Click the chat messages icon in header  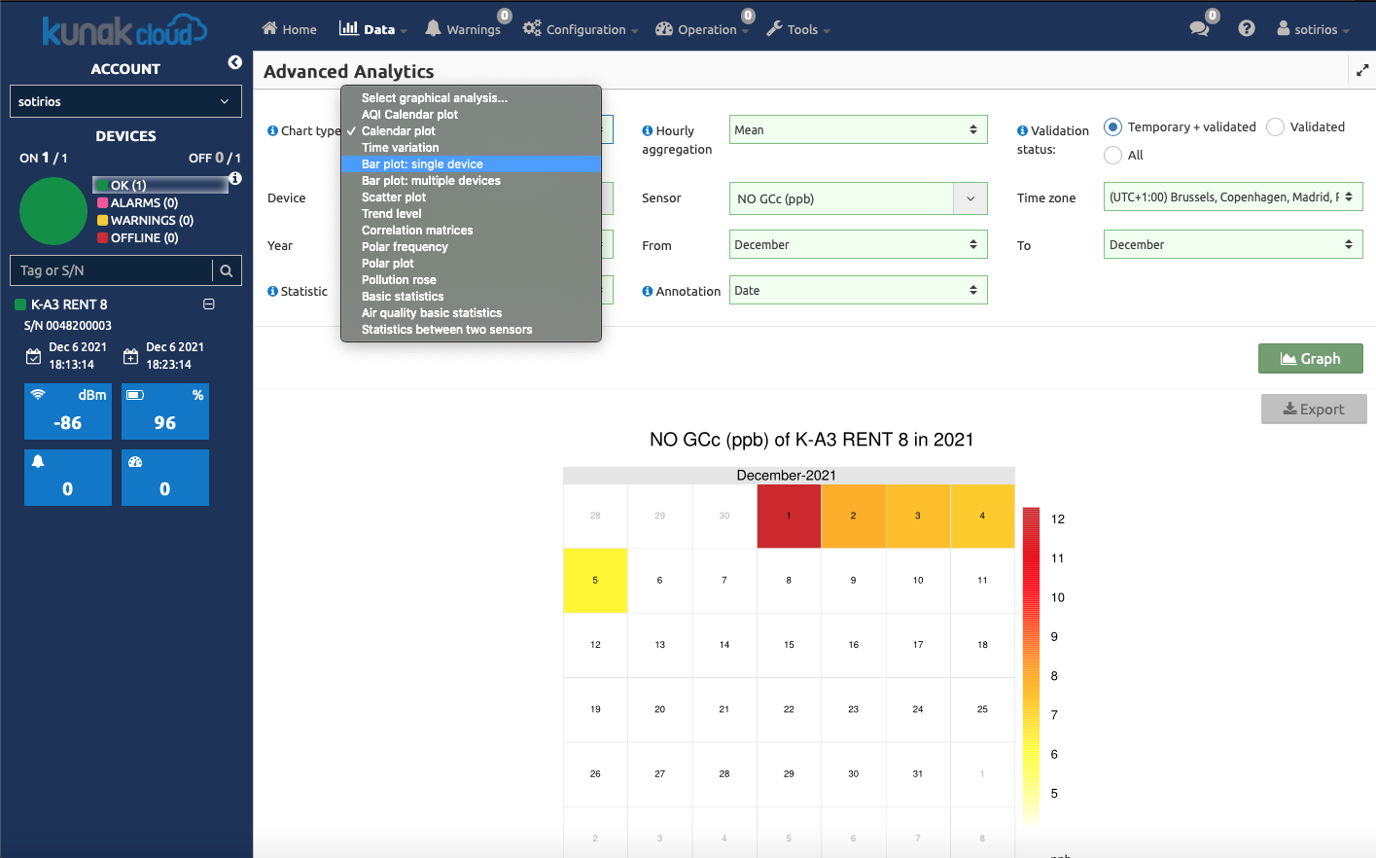1199,29
